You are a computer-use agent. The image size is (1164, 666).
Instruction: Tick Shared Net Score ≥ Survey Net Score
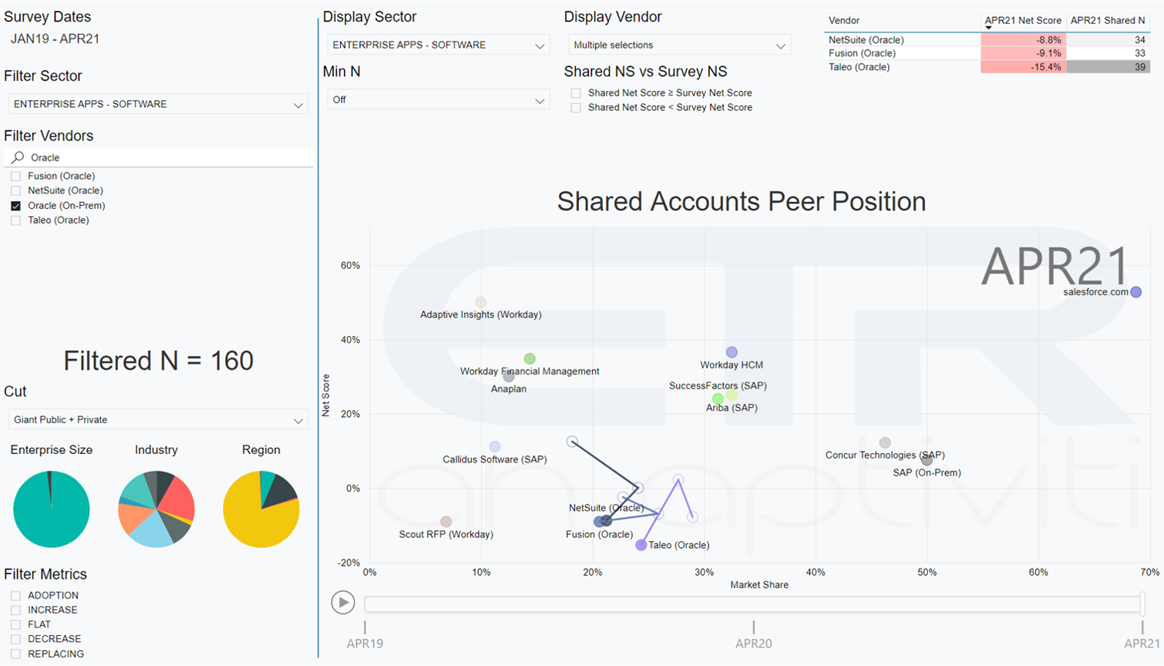click(576, 93)
